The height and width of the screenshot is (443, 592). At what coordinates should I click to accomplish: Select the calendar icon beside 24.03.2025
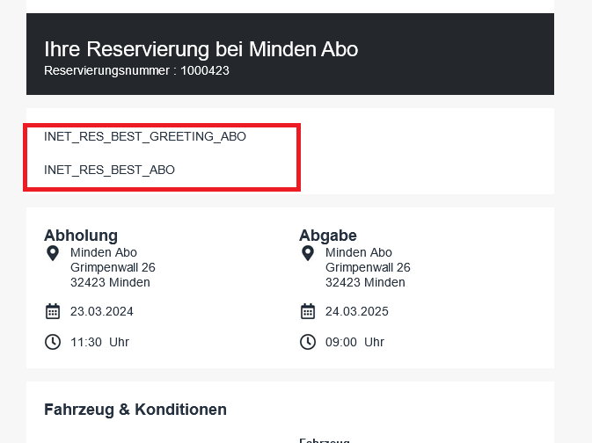coord(307,311)
